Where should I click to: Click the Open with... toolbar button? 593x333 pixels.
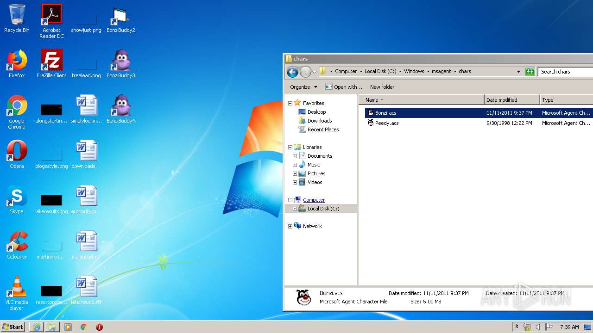[344, 87]
